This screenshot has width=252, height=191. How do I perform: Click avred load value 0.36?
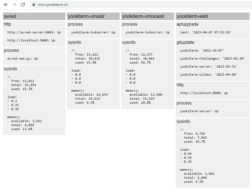[13, 109]
